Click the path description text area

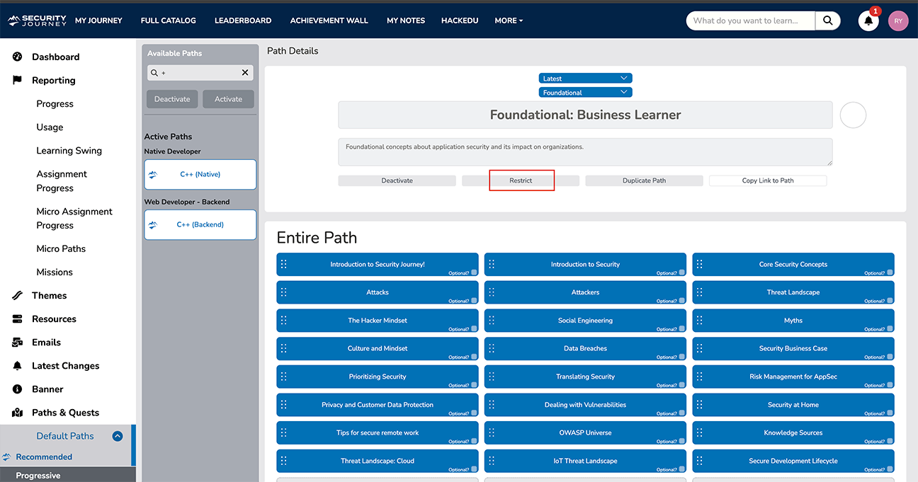(585, 151)
